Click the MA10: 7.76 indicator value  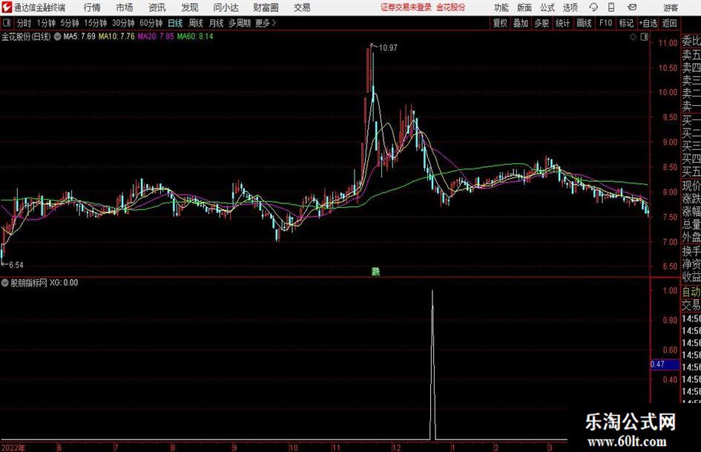click(x=116, y=36)
